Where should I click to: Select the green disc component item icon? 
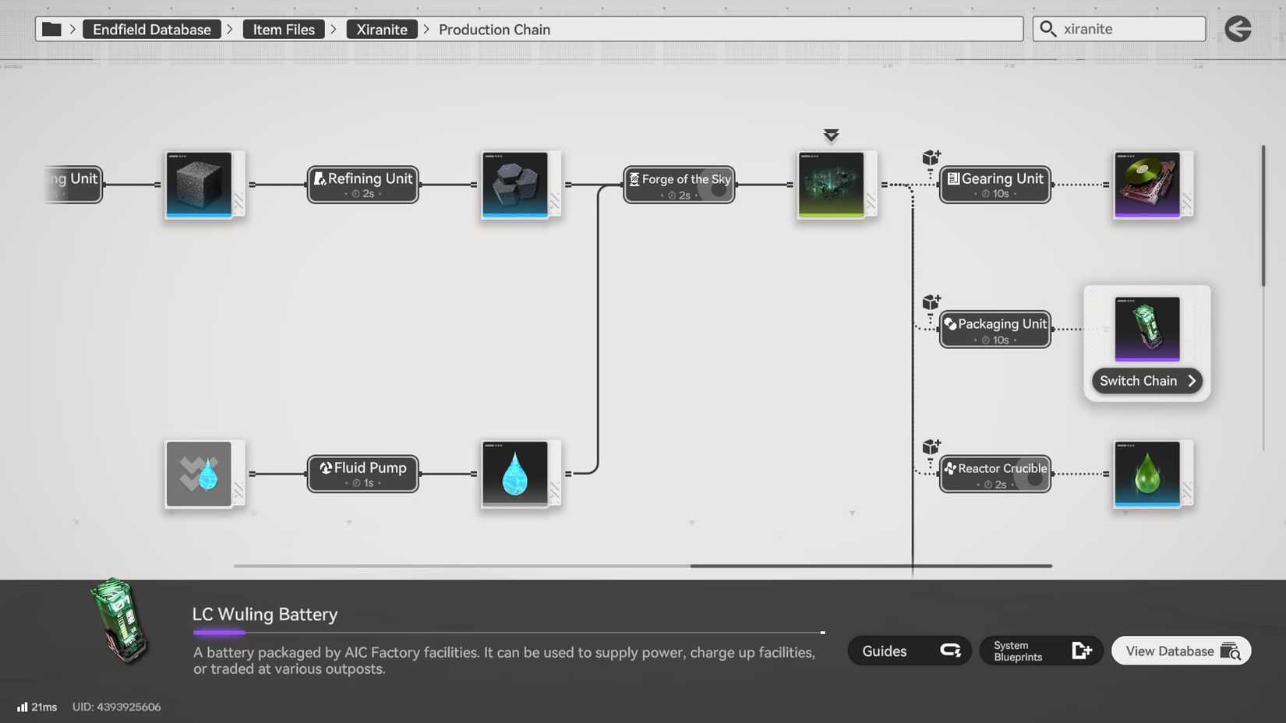[1146, 185]
